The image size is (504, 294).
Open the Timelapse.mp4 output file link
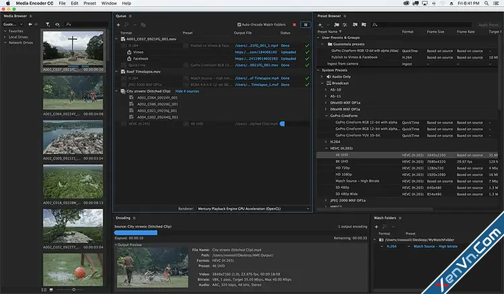(257, 78)
